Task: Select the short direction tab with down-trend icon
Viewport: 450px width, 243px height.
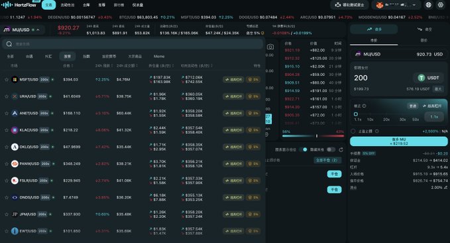Action: pyautogui.click(x=424, y=29)
